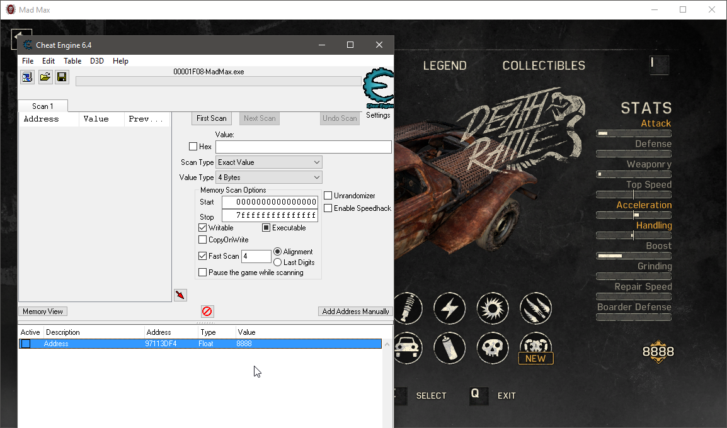This screenshot has height=428, width=727.
Task: Click the floppy disk save icon
Action: click(62, 77)
